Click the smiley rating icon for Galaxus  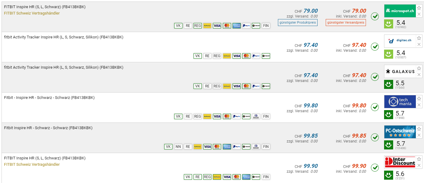pos(388,84)
